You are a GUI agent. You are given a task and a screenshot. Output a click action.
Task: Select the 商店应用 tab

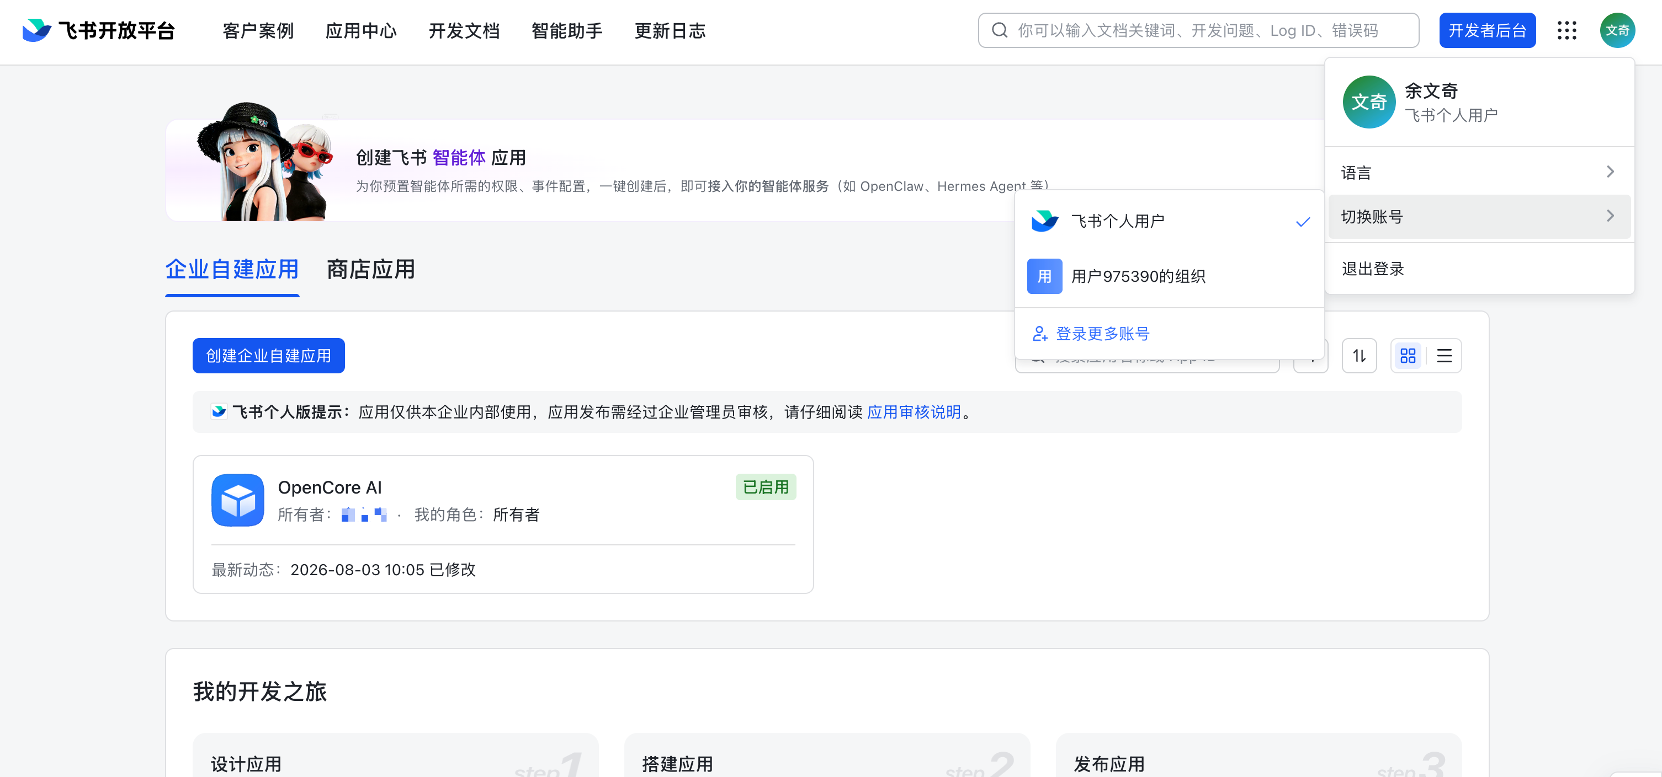coord(370,270)
